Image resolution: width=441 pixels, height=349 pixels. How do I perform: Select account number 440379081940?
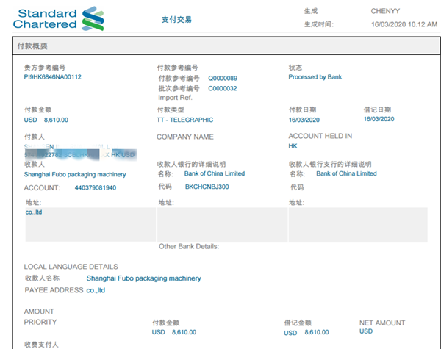point(96,187)
